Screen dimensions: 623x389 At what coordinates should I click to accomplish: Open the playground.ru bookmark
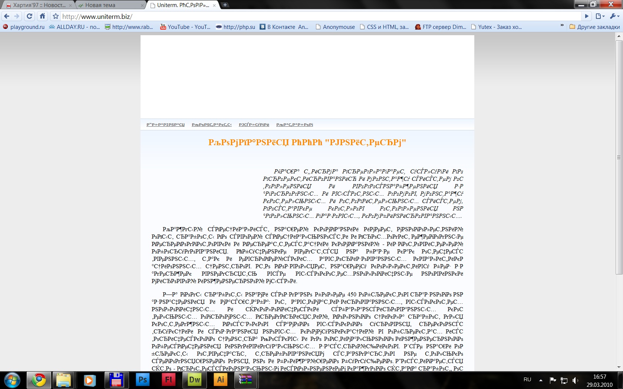click(24, 27)
